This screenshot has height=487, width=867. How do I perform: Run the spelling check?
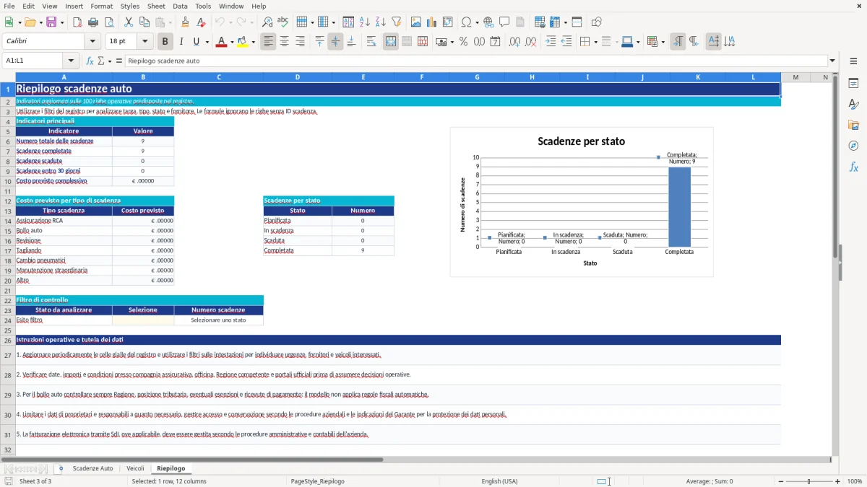click(x=282, y=22)
